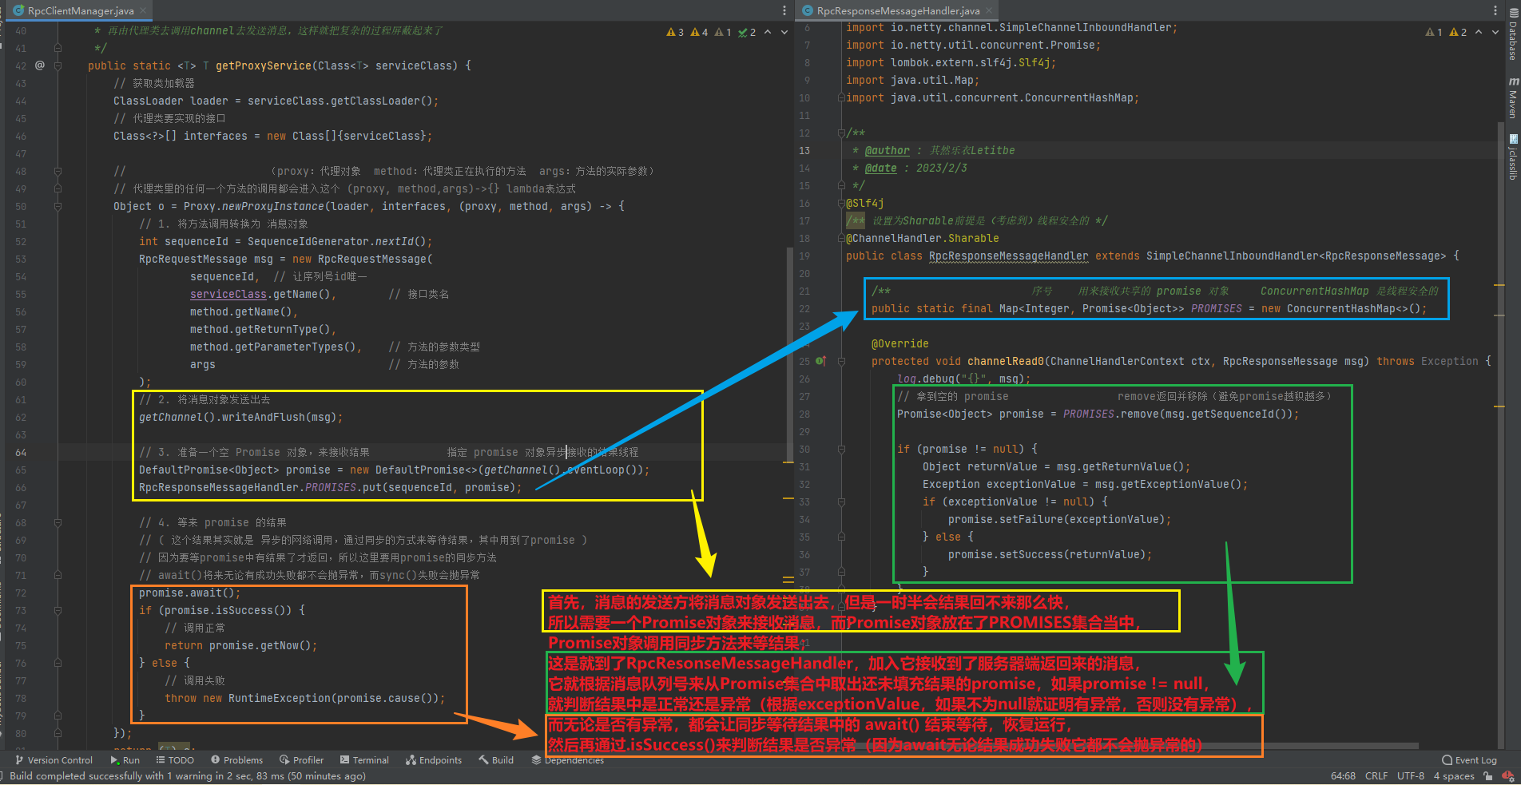Image resolution: width=1521 pixels, height=785 pixels.
Task: Toggle the read-only lock in status bar
Action: click(1488, 776)
